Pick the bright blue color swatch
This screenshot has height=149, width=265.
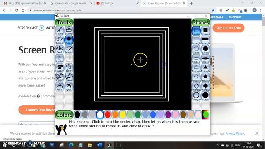(153, 115)
